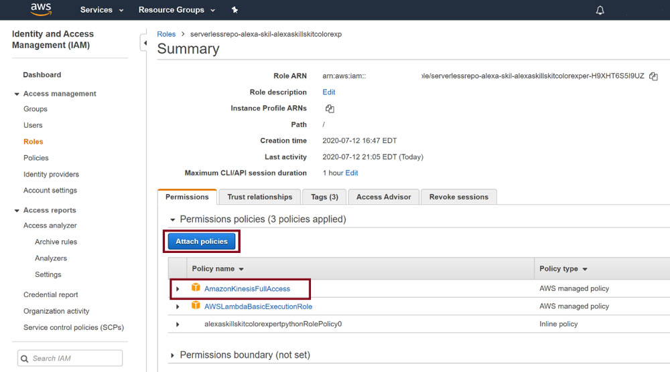Open the Resource Groups dropdown
670x372 pixels.
click(176, 10)
